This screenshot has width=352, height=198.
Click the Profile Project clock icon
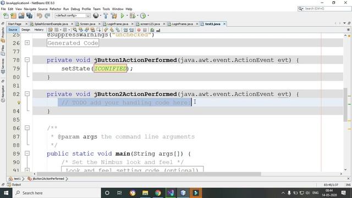(143, 16)
